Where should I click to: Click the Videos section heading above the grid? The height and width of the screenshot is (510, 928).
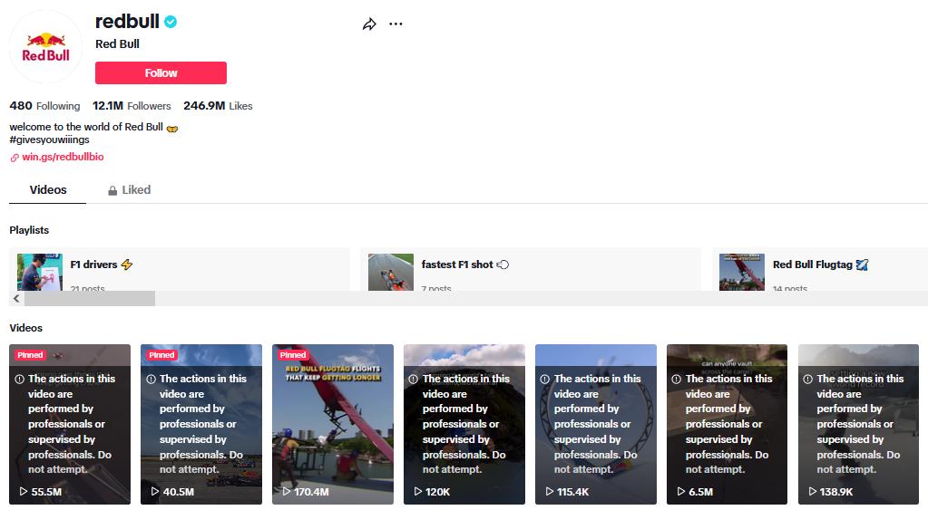tap(26, 328)
